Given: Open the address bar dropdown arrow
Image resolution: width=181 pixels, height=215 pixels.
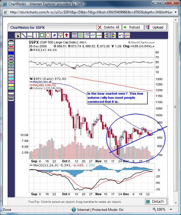Looking at the screenshot, I should pyautogui.click(x=175, y=12).
